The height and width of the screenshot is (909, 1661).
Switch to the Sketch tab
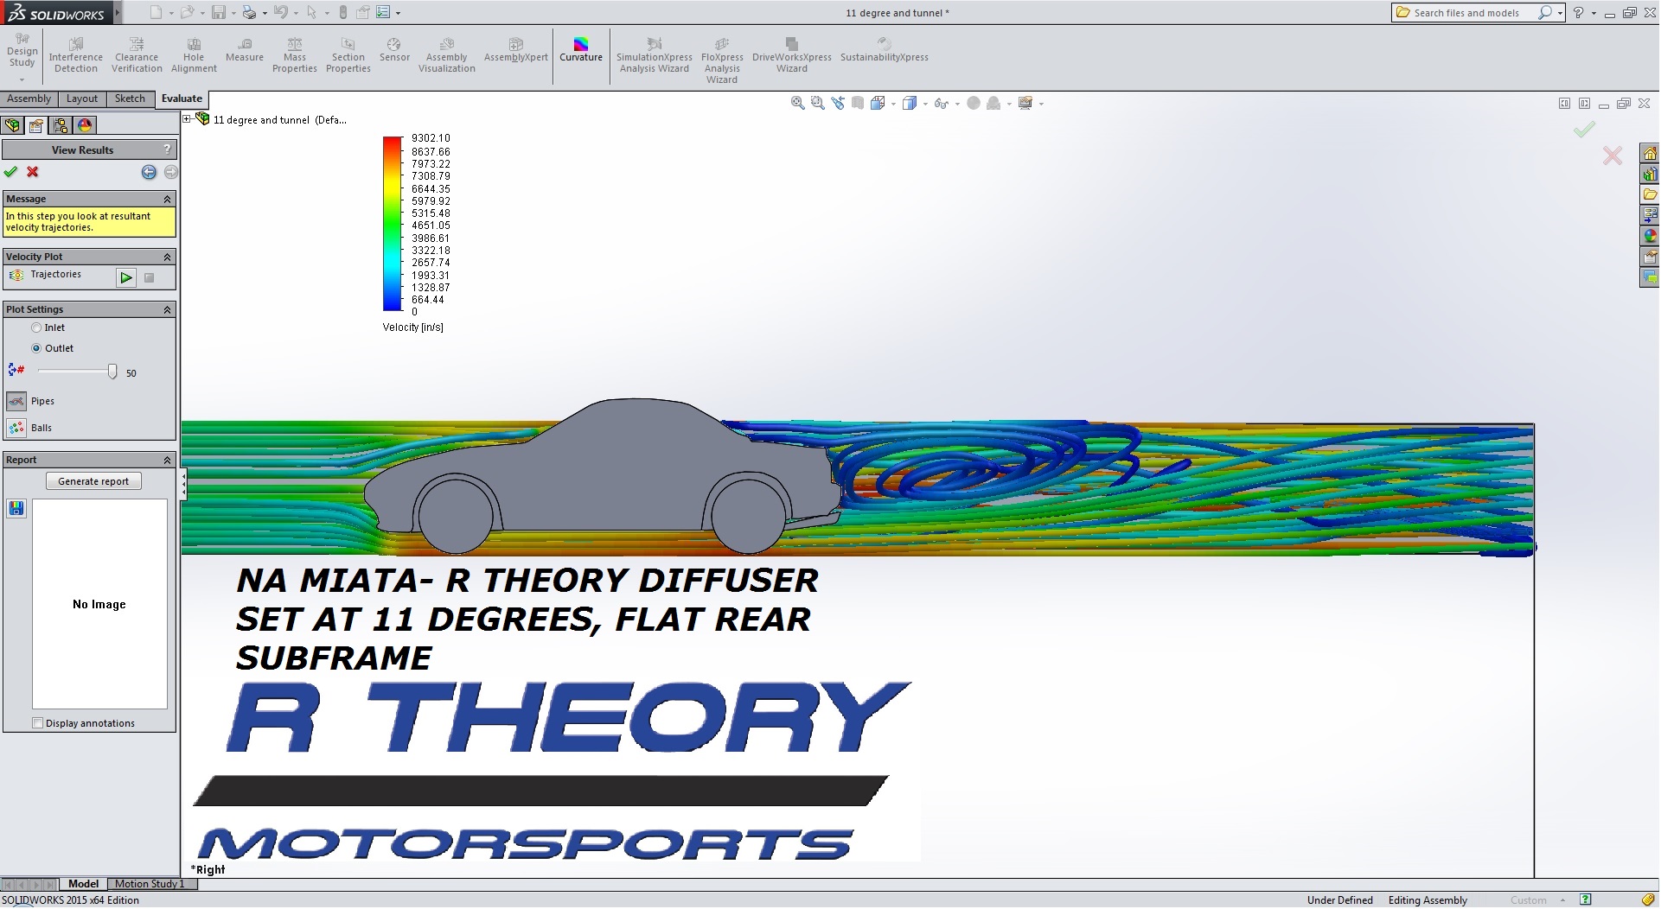point(129,99)
